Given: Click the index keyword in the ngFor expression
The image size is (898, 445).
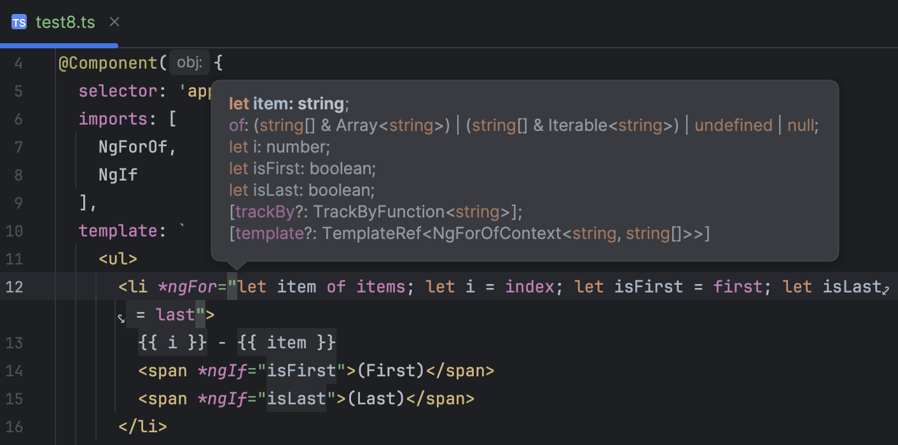Looking at the screenshot, I should tap(529, 287).
